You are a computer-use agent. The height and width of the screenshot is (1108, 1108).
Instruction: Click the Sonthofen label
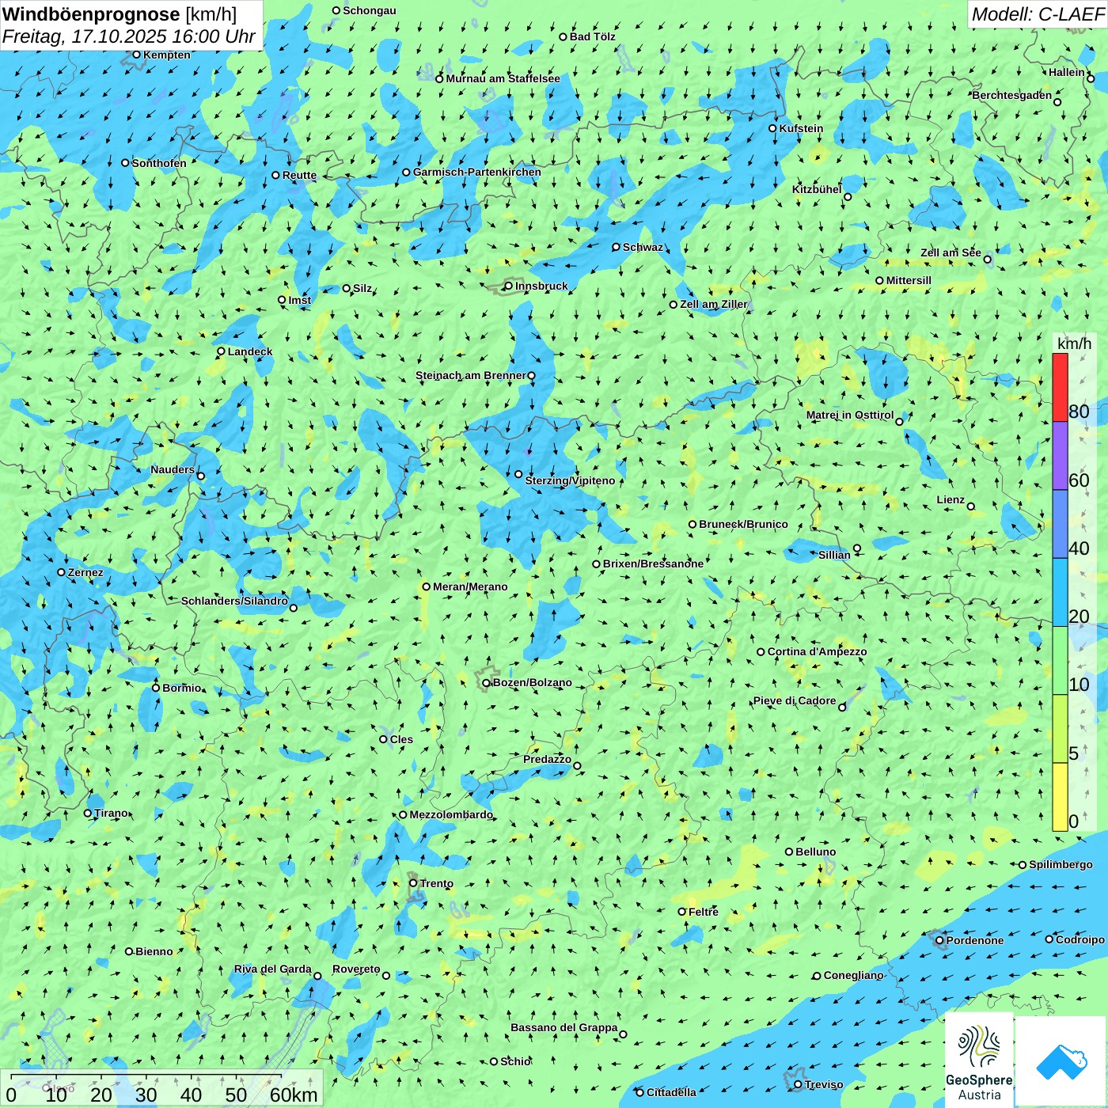(x=159, y=163)
